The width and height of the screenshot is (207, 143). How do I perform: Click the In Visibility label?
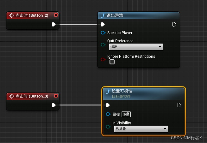click(122, 123)
